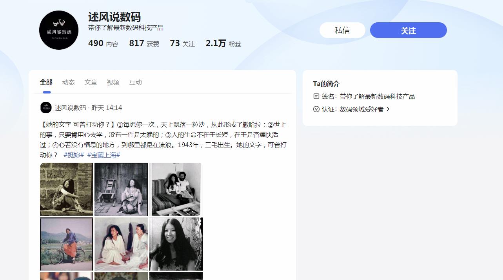Open hashtag #宝藏上海#
Screen dimensions: 503x280
(x=104, y=155)
